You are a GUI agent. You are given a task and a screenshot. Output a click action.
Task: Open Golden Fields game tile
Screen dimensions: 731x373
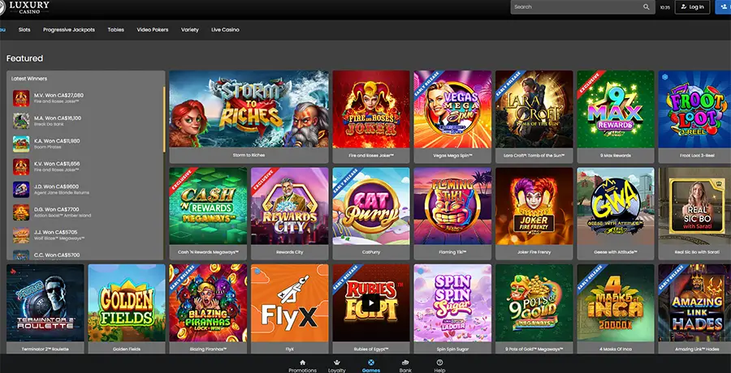point(127,302)
